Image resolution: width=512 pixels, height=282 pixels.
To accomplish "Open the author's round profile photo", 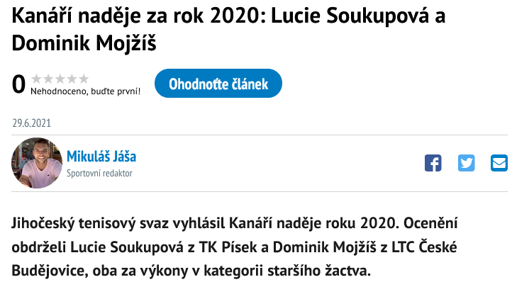I will coord(37,163).
